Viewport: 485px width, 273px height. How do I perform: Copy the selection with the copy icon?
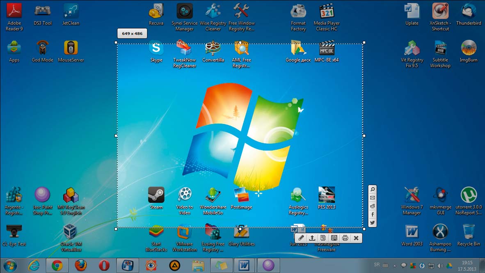click(323, 238)
